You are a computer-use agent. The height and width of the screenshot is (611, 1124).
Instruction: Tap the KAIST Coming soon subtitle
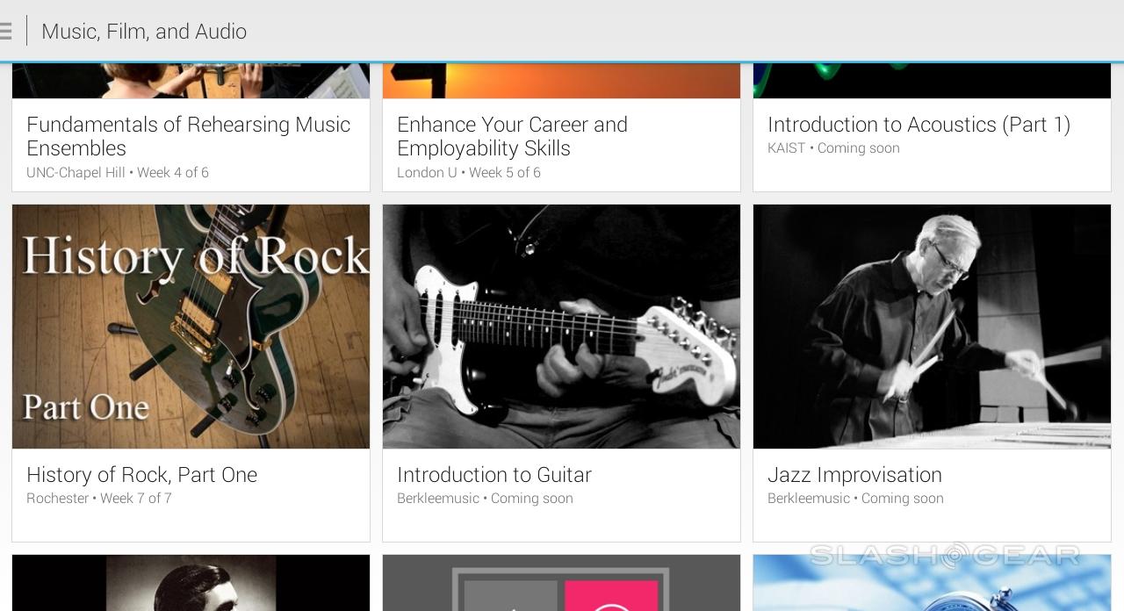point(833,148)
